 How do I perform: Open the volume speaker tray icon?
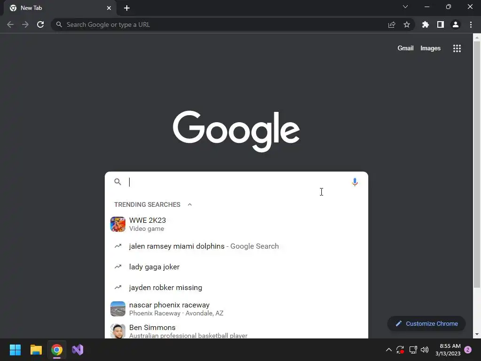[x=425, y=350]
